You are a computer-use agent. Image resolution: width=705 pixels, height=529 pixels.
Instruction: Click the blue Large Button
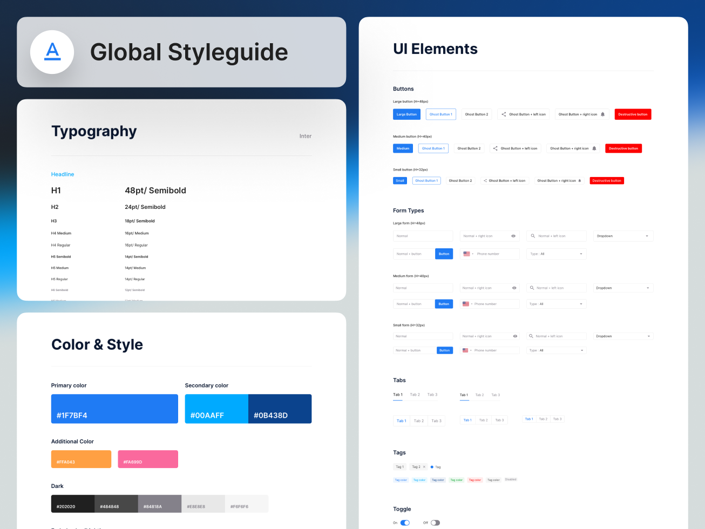(406, 114)
